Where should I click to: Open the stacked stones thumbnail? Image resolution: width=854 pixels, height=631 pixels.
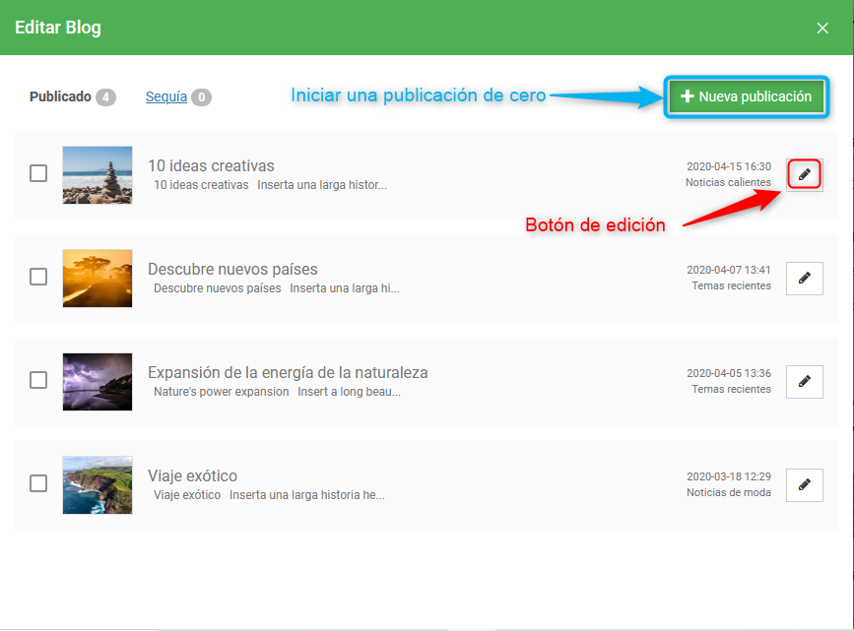(x=98, y=175)
